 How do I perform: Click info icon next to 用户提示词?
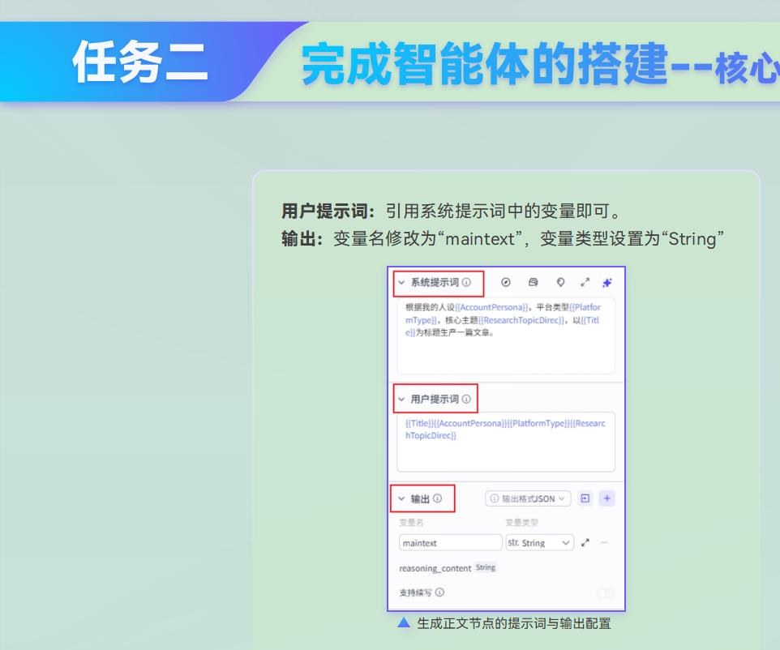coord(466,399)
